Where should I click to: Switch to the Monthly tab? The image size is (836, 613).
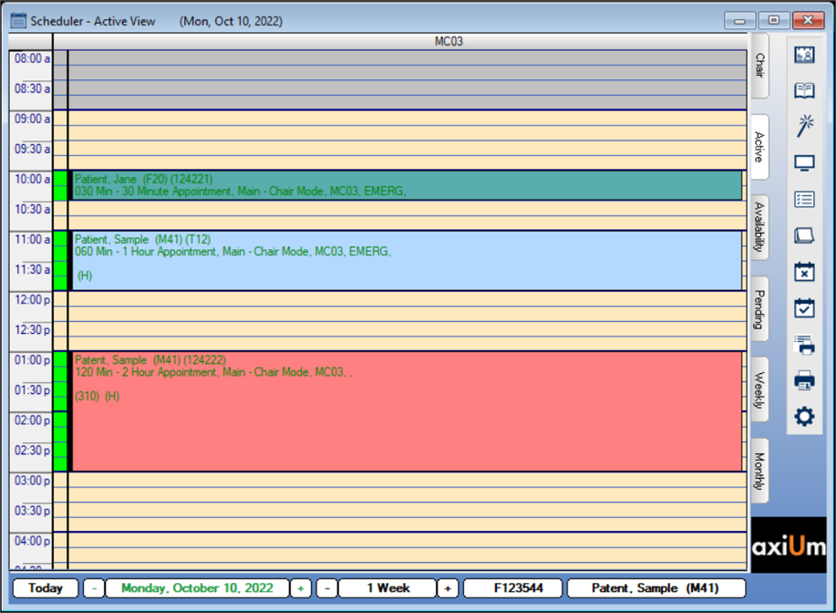tap(759, 468)
